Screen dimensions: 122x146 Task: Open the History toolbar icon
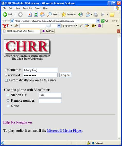point(81,14)
